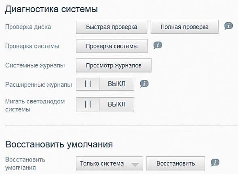Open info bubble for Расширенные журналы
238x174 pixels.
coord(144,84)
